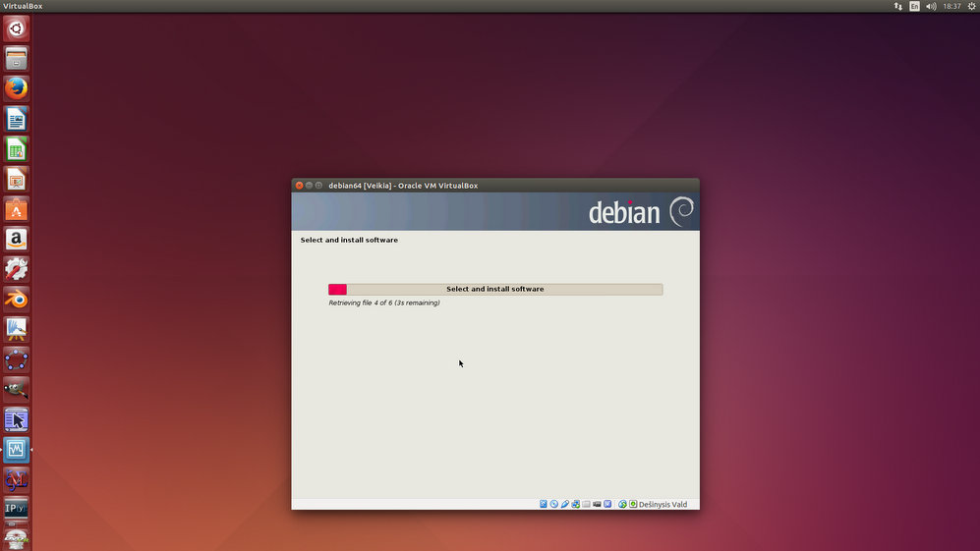Open the system gear session menu
This screenshot has height=551, width=980.
coord(971,6)
